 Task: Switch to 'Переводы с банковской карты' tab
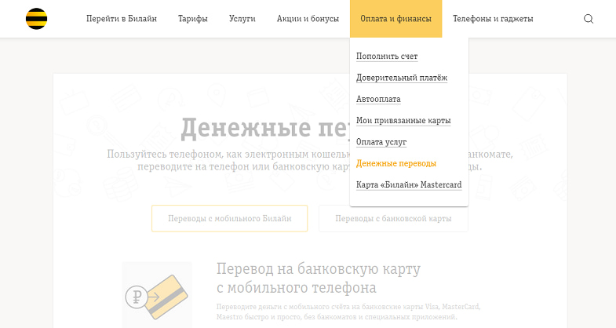tap(393, 218)
